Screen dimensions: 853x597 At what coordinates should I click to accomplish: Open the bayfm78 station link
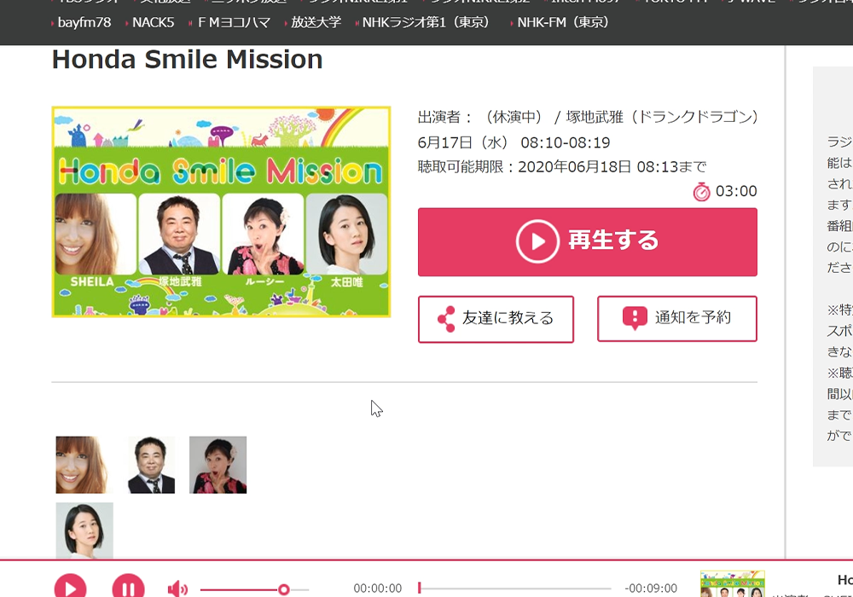pyautogui.click(x=84, y=23)
